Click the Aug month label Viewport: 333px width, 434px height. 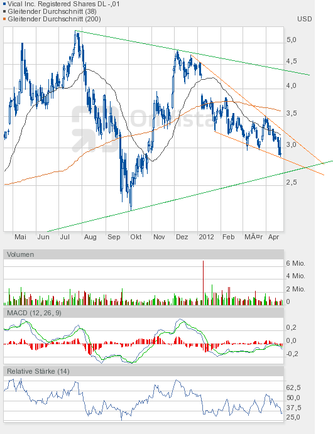click(x=90, y=237)
